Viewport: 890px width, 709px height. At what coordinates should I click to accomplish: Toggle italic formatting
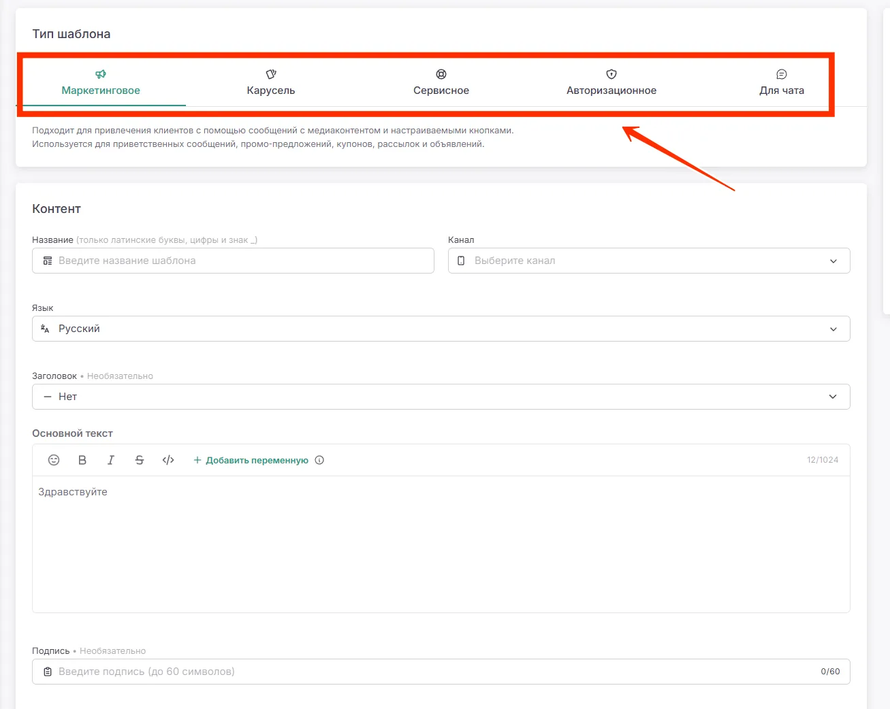(111, 460)
